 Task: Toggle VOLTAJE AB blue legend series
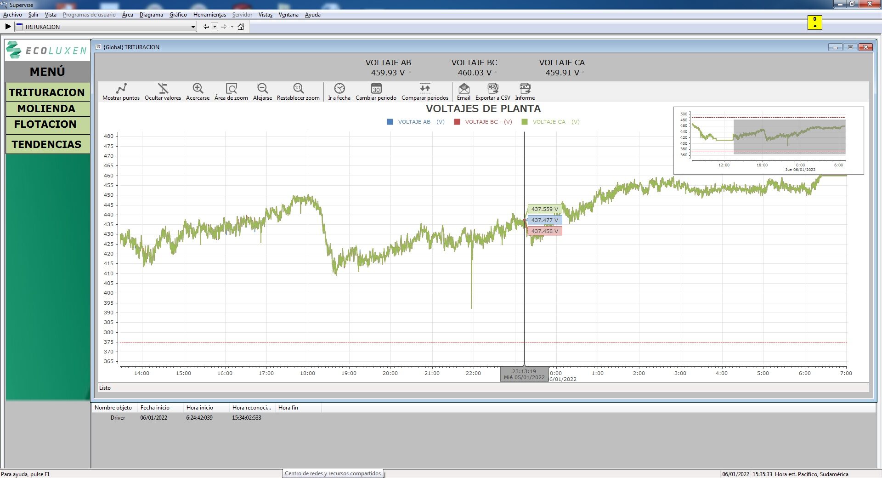pyautogui.click(x=416, y=122)
